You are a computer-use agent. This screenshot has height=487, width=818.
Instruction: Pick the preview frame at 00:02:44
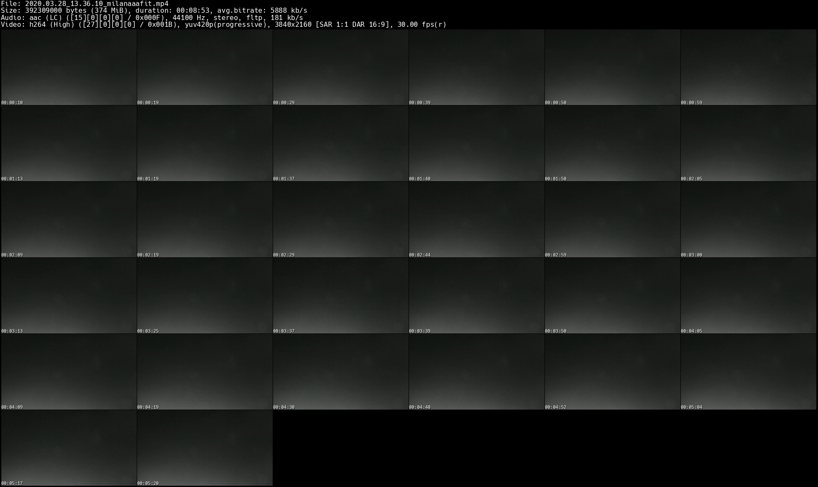click(x=476, y=219)
